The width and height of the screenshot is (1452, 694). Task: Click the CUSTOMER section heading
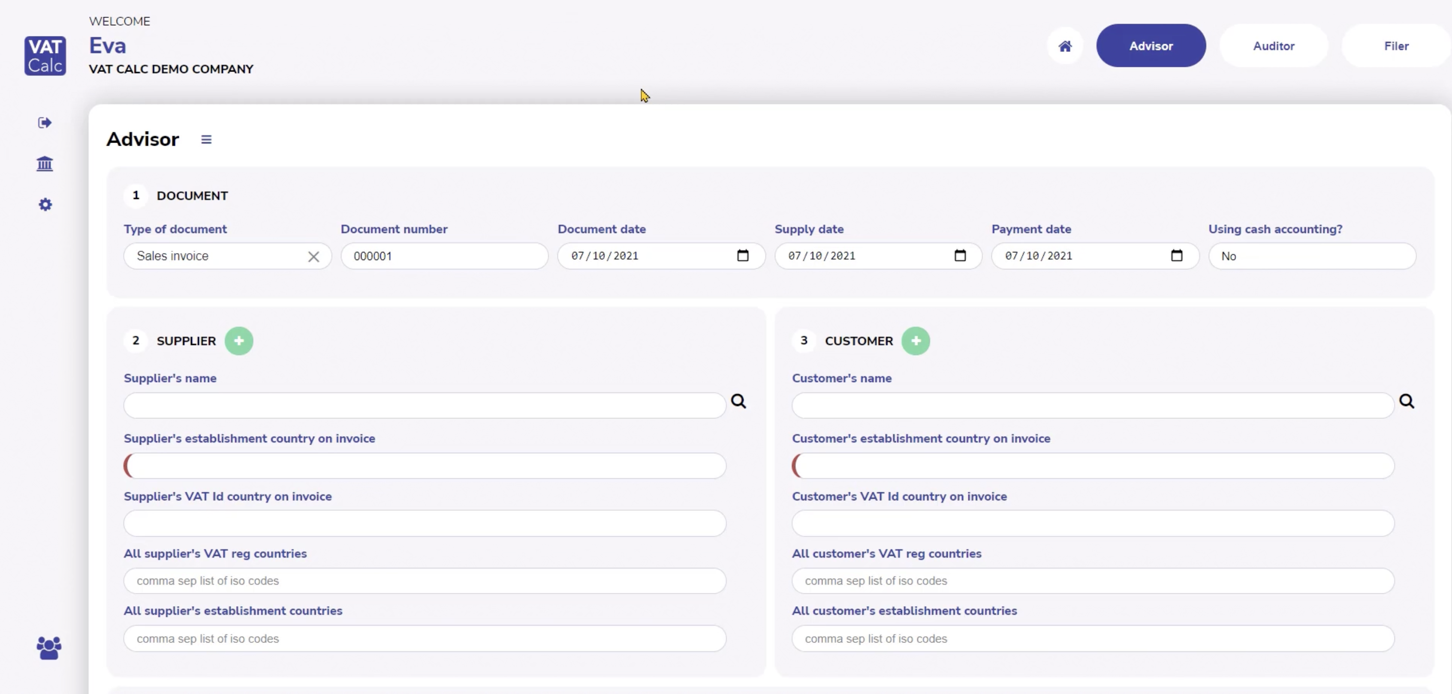[x=859, y=341]
